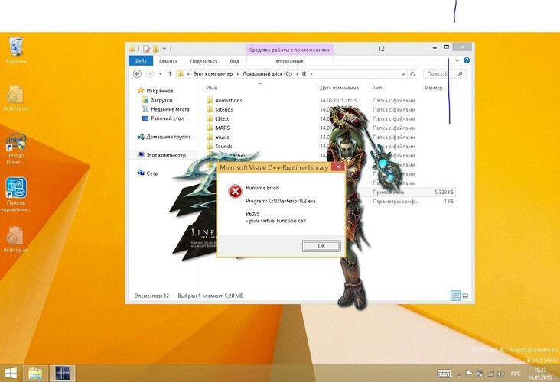
Task: Open the Intel(R) Driver desktop shortcut
Action: (x=16, y=149)
